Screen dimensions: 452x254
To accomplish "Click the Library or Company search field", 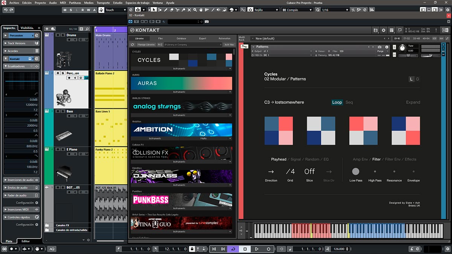I will click(193, 44).
